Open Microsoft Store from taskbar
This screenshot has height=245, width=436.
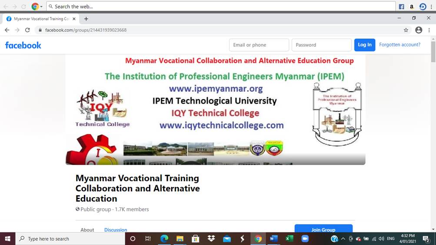click(x=196, y=238)
